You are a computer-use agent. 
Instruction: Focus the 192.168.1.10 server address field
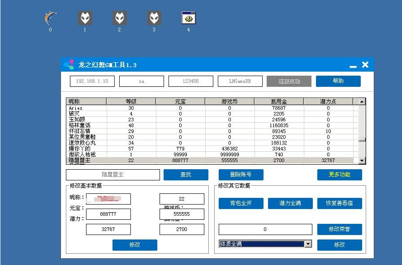[92, 81]
